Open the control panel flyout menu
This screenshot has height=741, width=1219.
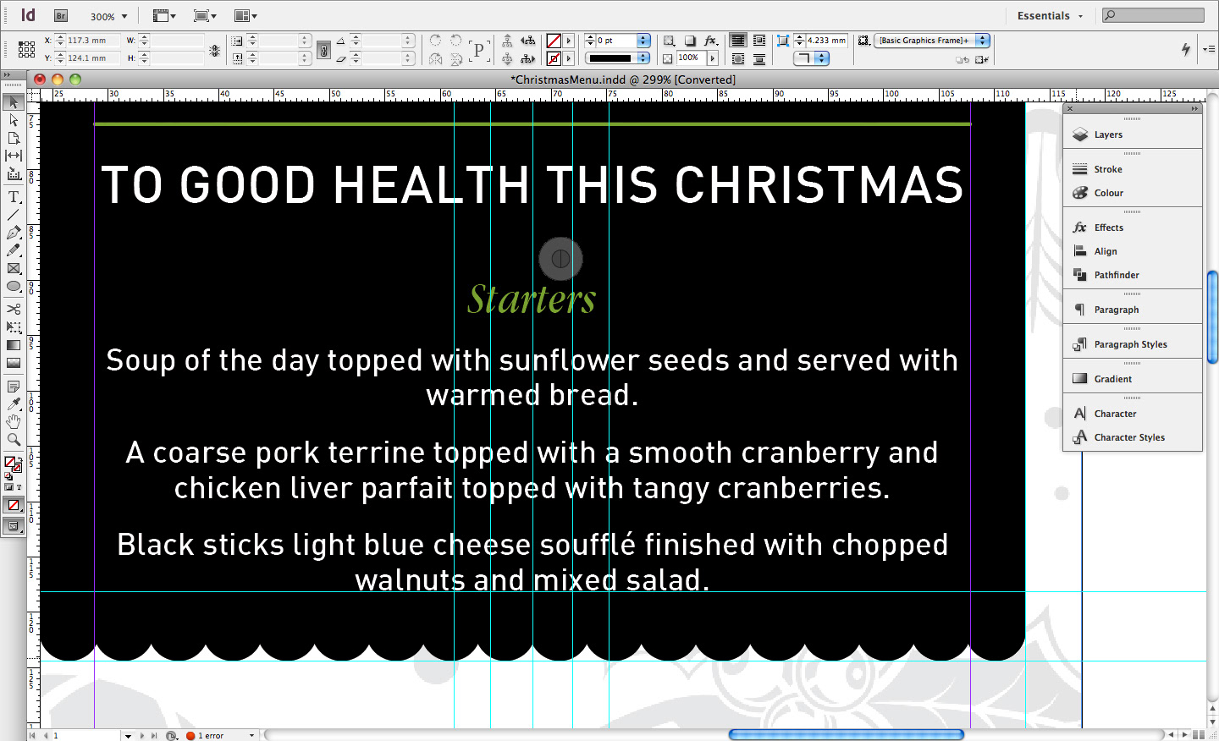click(1208, 49)
